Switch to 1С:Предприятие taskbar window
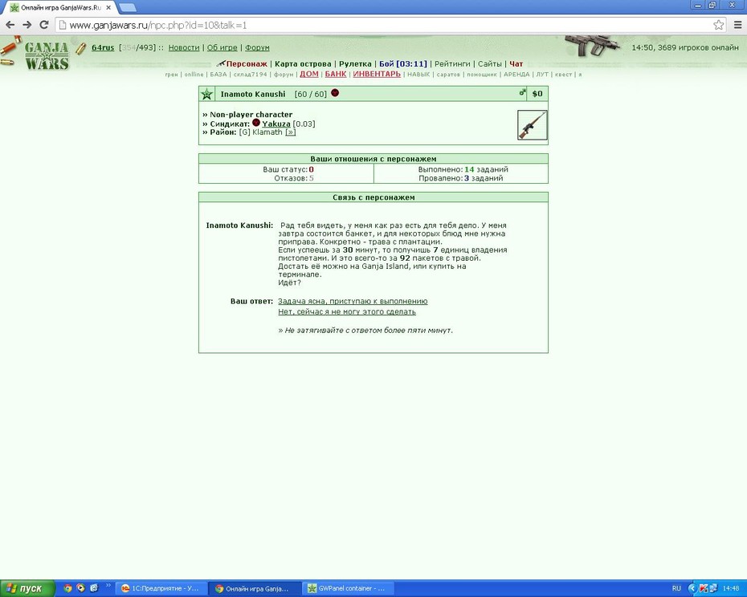Image resolution: width=747 pixels, height=597 pixels. 161,588
